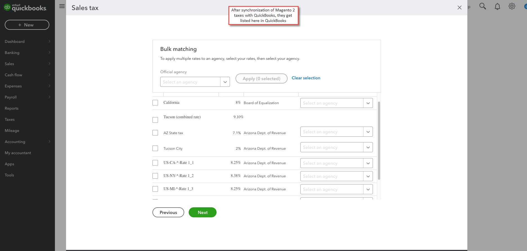This screenshot has width=527, height=251.
Task: Check the US-MI-*-Rate 1_3 checkbox
Action: [155, 189]
